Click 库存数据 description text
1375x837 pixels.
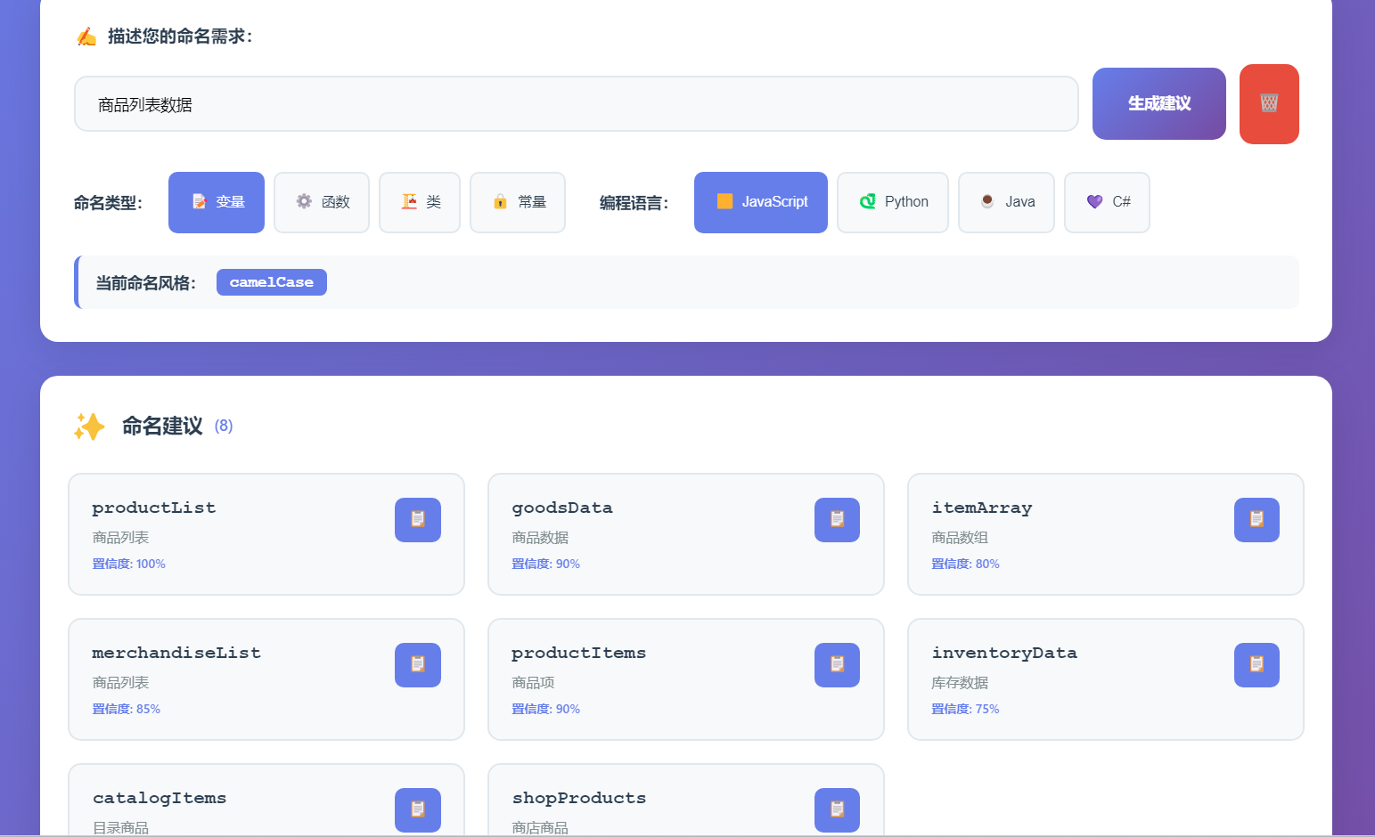tap(960, 683)
